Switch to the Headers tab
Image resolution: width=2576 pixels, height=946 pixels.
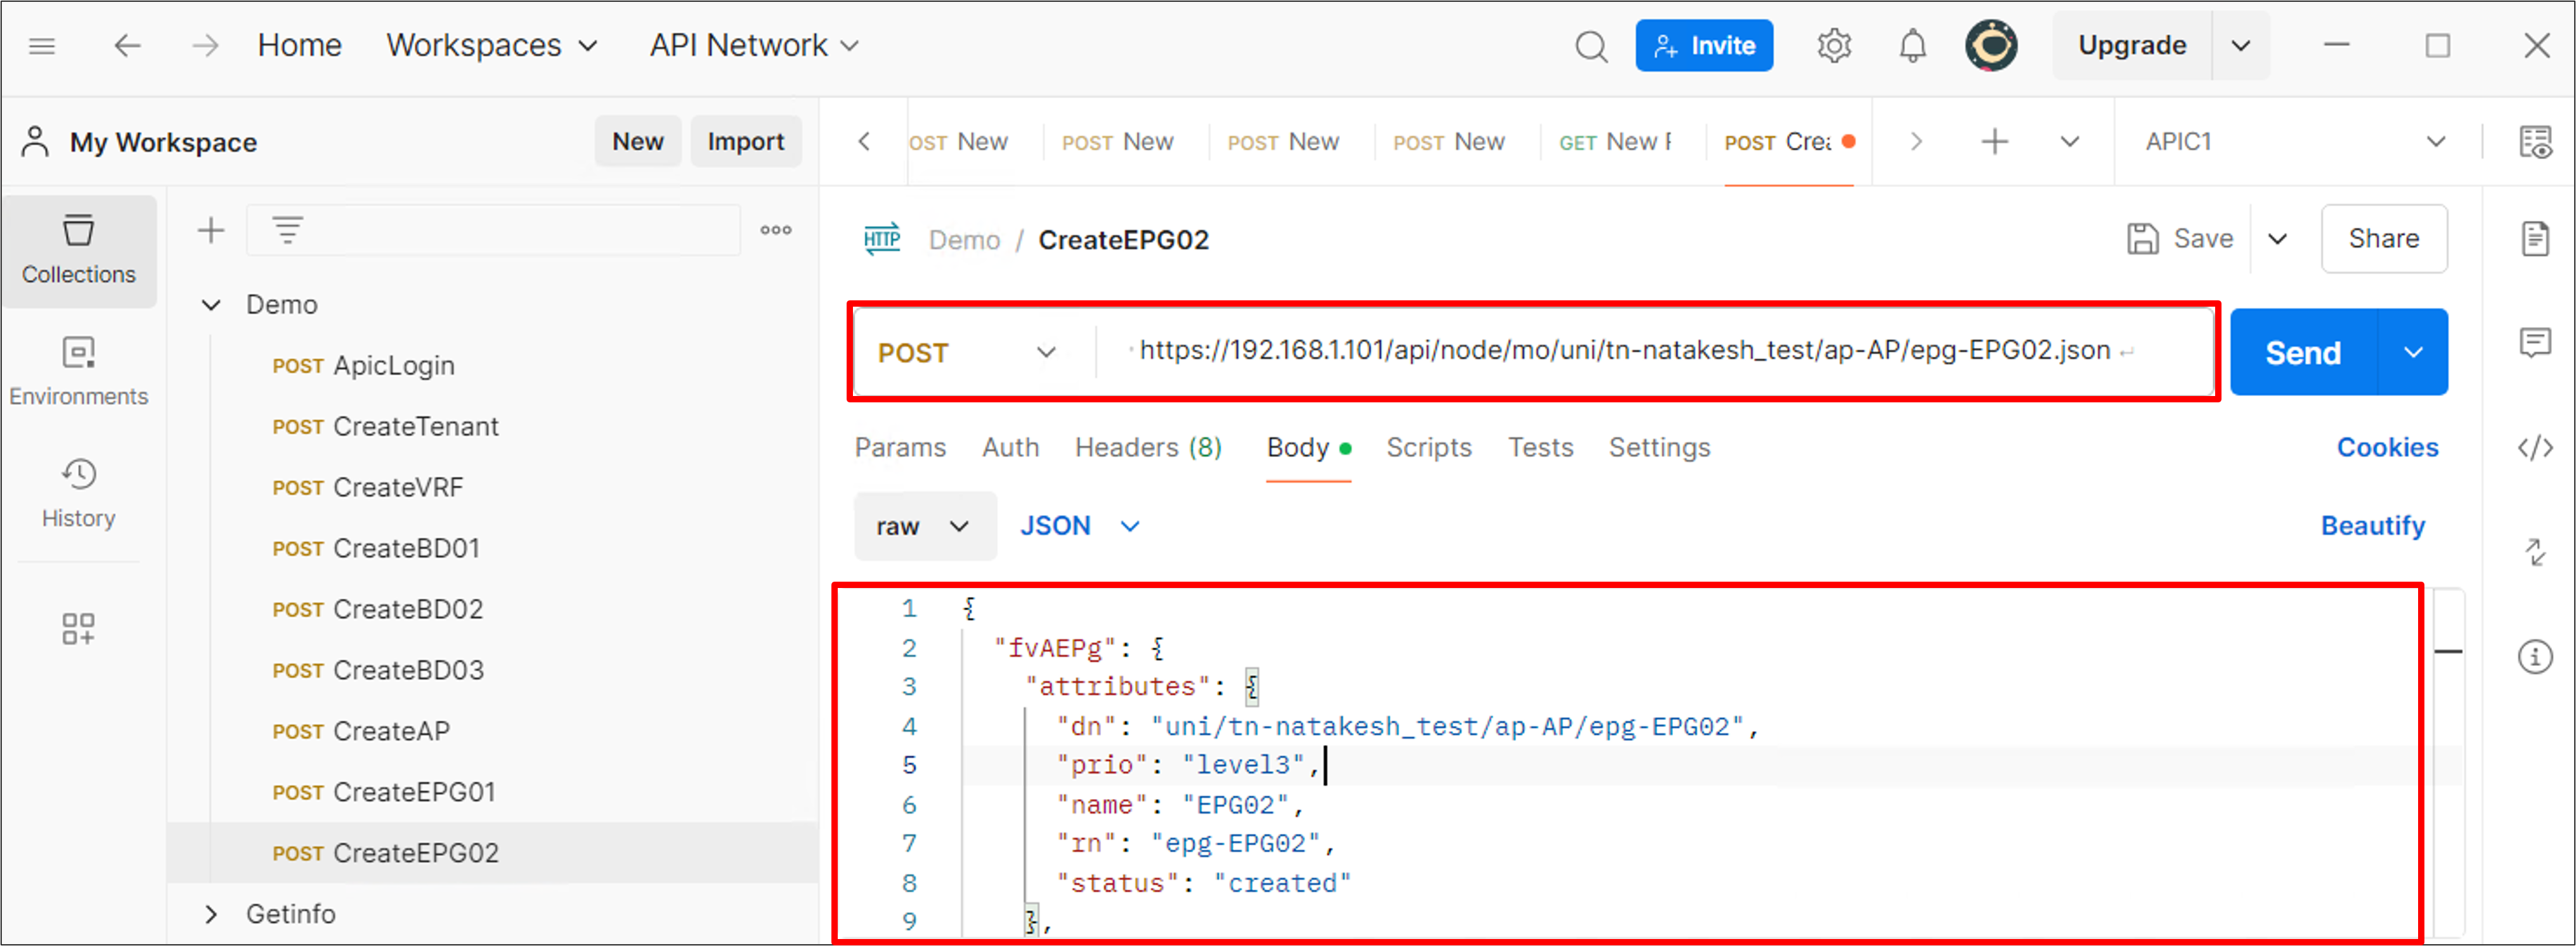click(1147, 447)
